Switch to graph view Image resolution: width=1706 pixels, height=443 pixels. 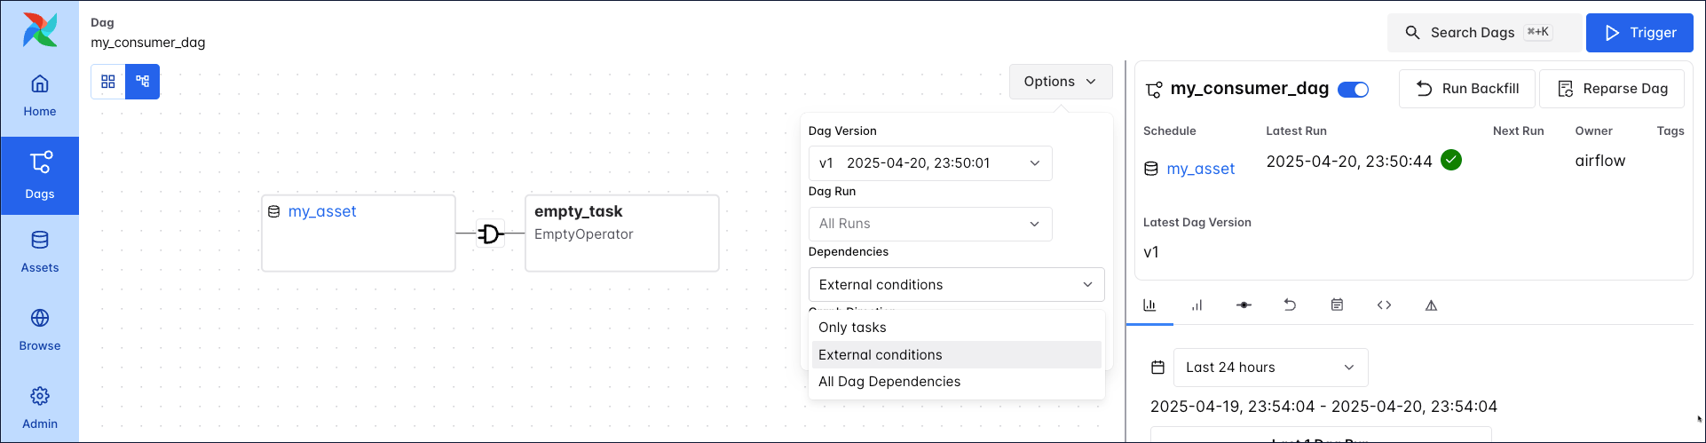point(143,82)
